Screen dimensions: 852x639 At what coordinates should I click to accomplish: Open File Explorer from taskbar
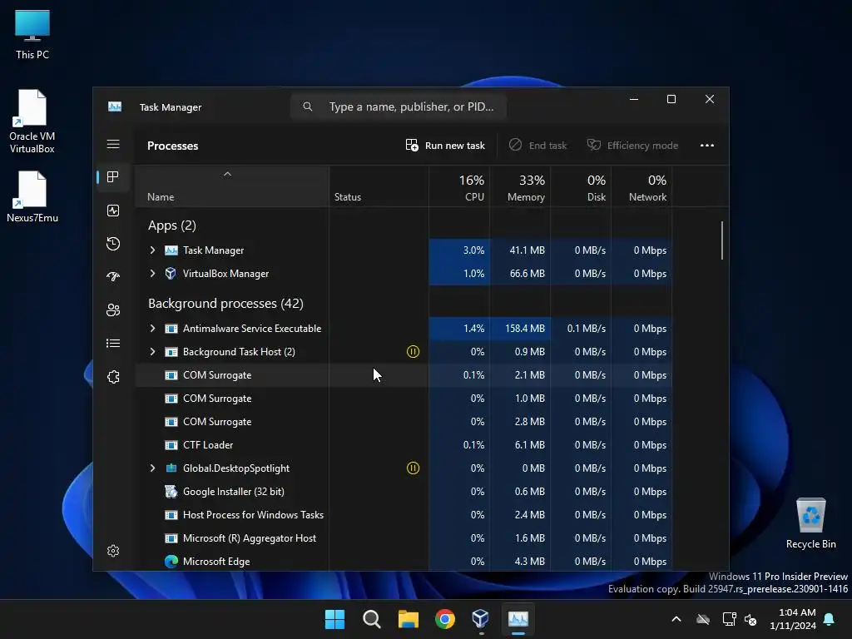click(x=408, y=619)
